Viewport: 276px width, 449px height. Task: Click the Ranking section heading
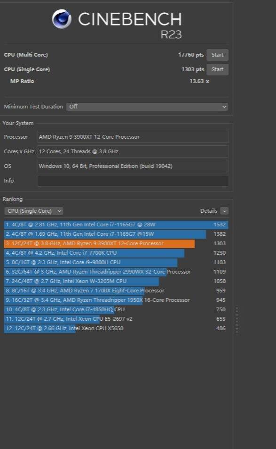(13, 199)
